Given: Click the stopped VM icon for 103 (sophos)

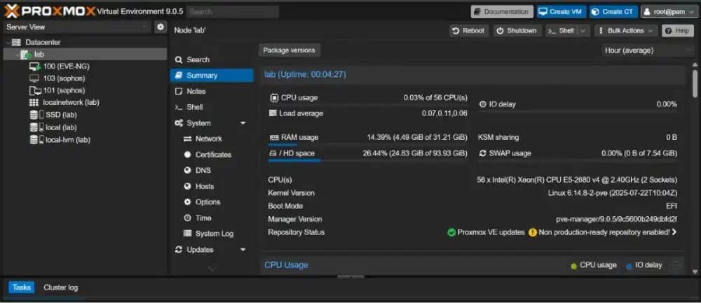Looking at the screenshot, I should tap(34, 78).
